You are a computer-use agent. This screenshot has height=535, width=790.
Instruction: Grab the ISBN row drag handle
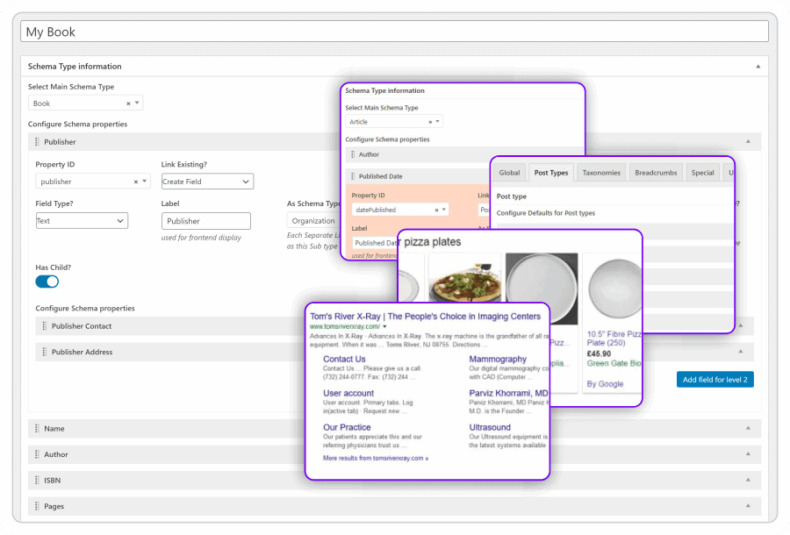tap(37, 480)
